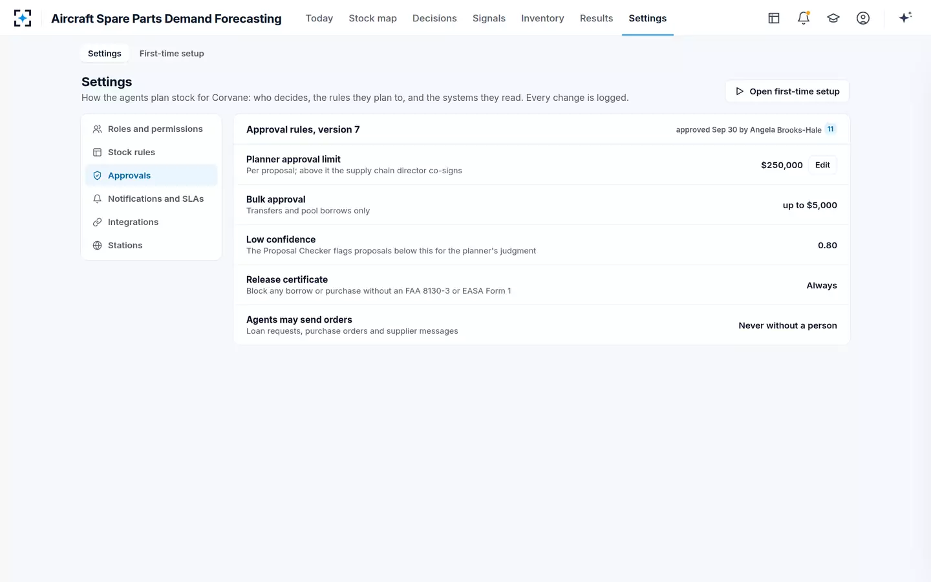This screenshot has height=582, width=931.
Task: Click the app logo icon
Action: click(23, 18)
